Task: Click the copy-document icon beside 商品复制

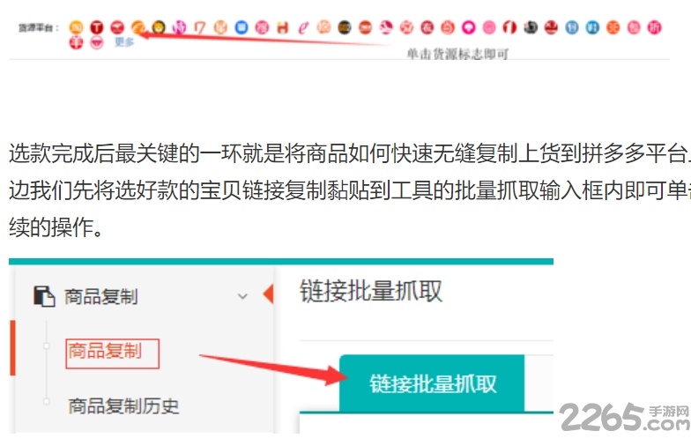Action: 44,296
